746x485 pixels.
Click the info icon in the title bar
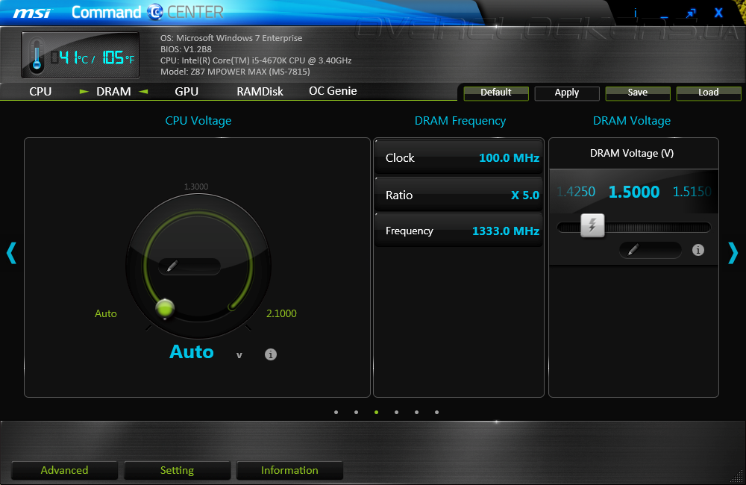pos(635,13)
